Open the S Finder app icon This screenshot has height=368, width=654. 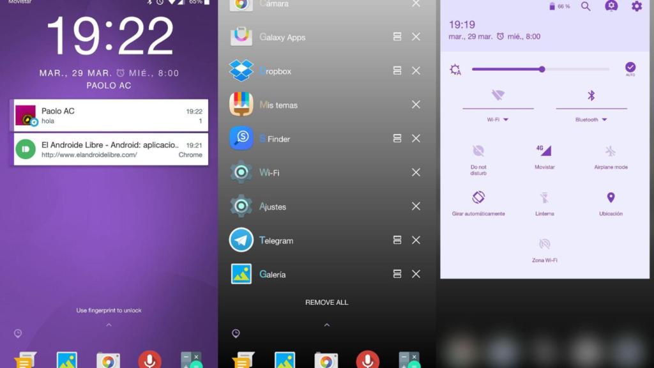(x=241, y=139)
